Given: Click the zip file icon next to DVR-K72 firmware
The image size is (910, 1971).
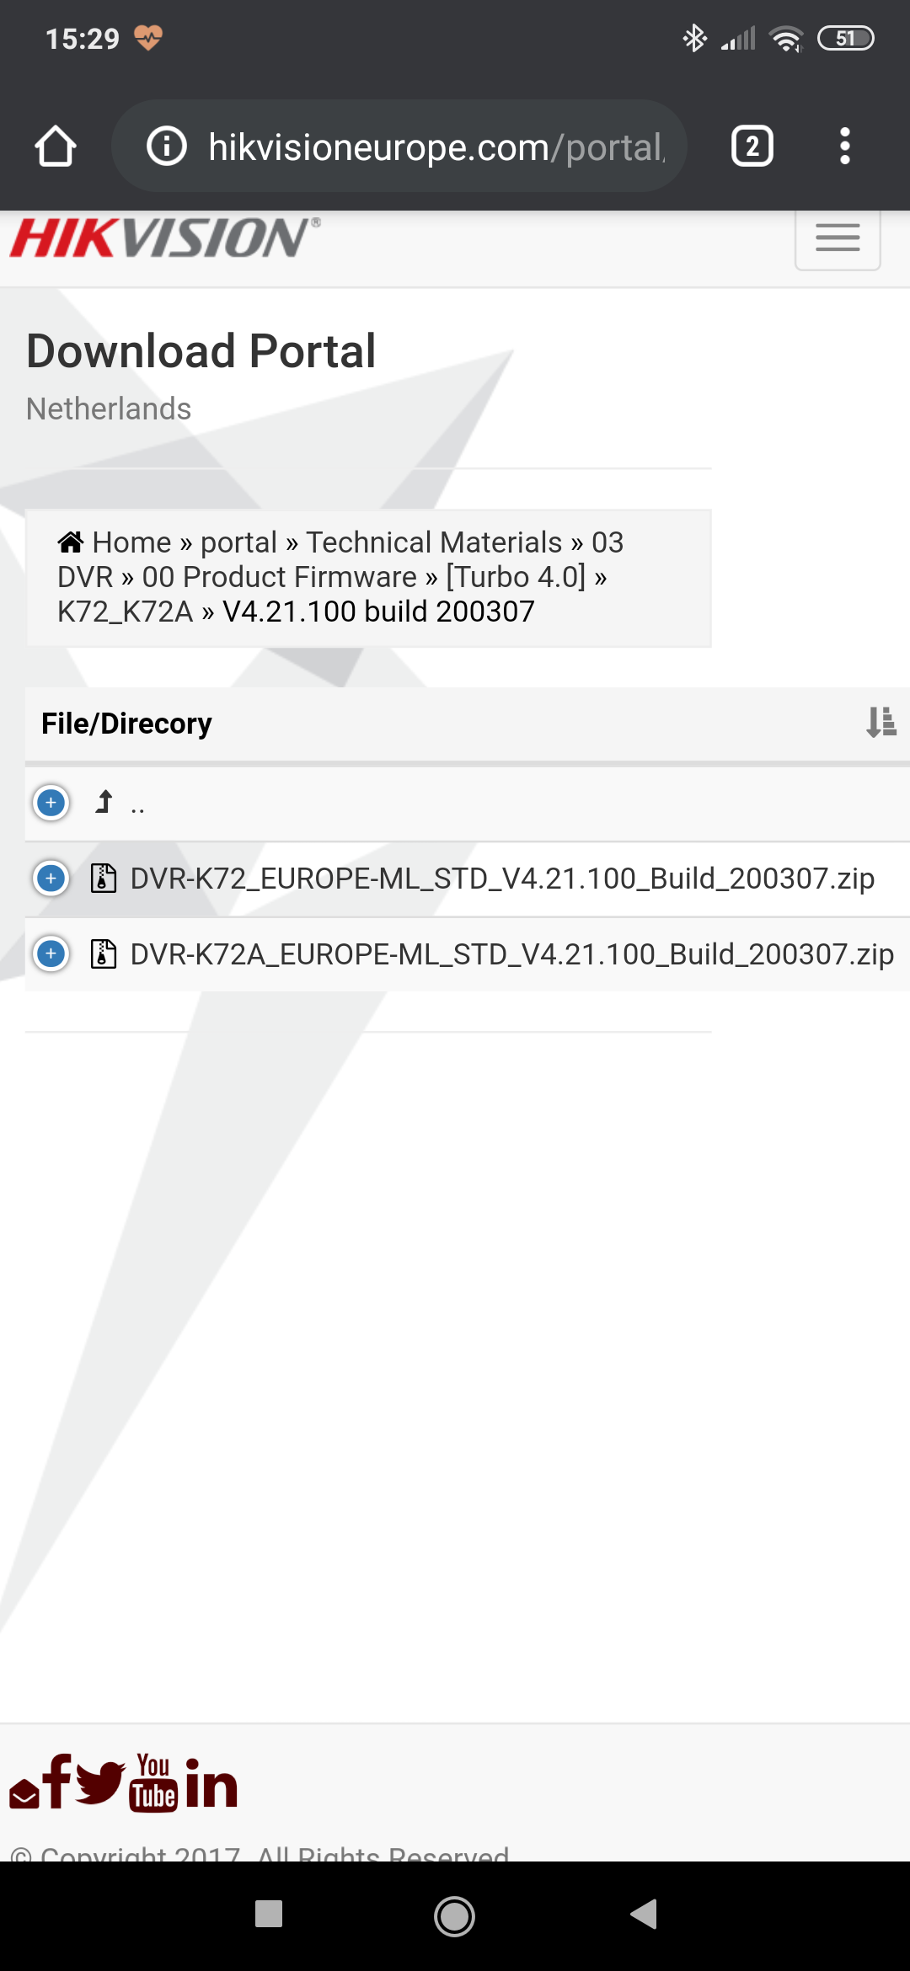Looking at the screenshot, I should (x=102, y=879).
